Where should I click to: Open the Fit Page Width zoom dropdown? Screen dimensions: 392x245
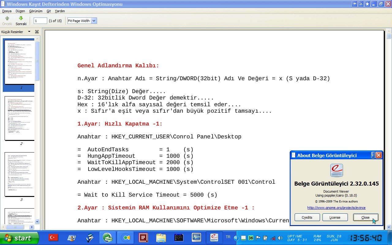point(82,21)
